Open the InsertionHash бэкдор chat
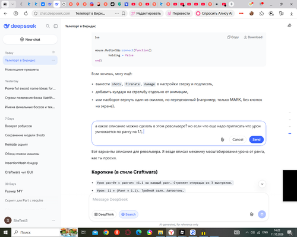Image resolution: width=297 pixels, height=237 pixels. click(x=30, y=163)
